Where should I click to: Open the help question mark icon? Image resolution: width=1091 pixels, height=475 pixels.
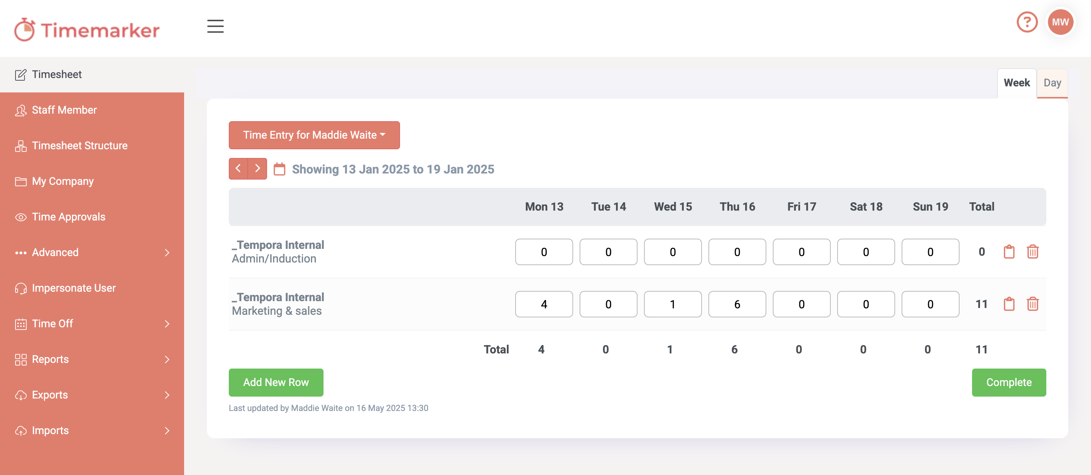[x=1027, y=22]
